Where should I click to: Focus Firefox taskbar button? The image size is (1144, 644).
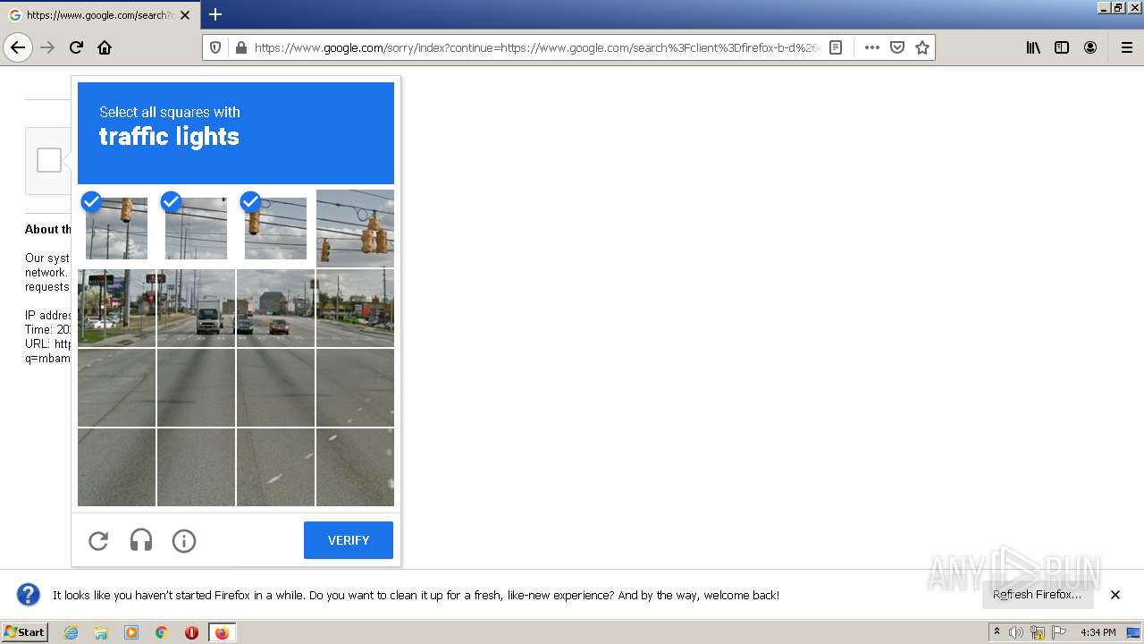[222, 632]
